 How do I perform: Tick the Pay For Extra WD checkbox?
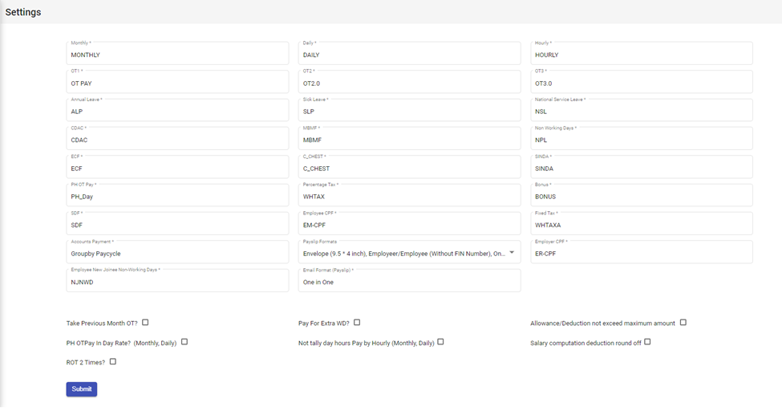click(x=357, y=323)
